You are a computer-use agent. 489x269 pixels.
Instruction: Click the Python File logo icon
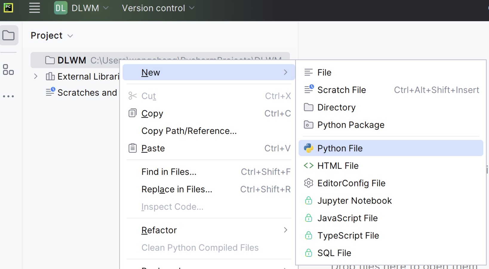(308, 148)
